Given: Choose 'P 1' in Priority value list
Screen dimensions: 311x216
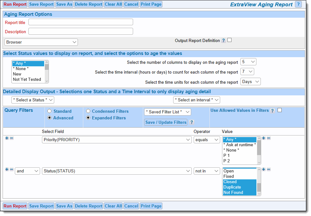Looking at the screenshot, I should pyautogui.click(x=226, y=155).
